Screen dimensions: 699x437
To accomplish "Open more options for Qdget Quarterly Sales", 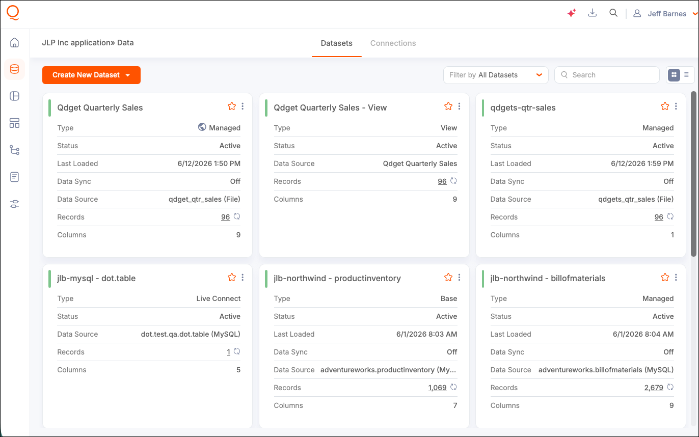I will pos(243,106).
